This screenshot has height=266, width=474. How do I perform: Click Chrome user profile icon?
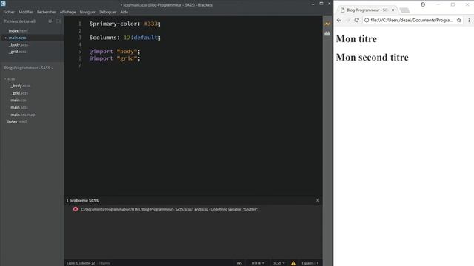423,4
